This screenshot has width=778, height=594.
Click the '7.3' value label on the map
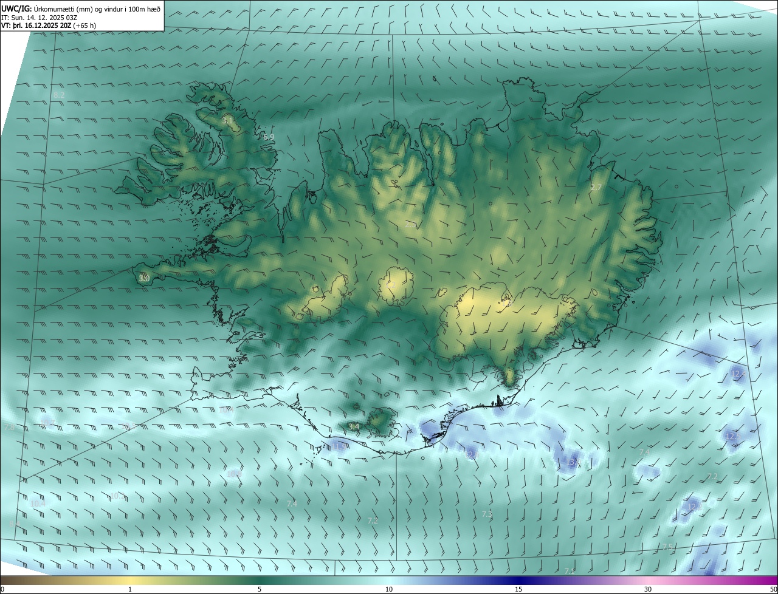(487, 514)
